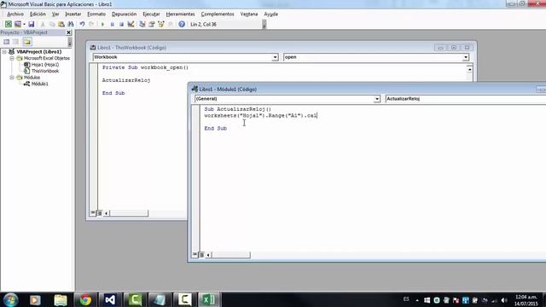
Task: Click scroll-up arrow in ThisWorkbook code window
Action: (469, 69)
